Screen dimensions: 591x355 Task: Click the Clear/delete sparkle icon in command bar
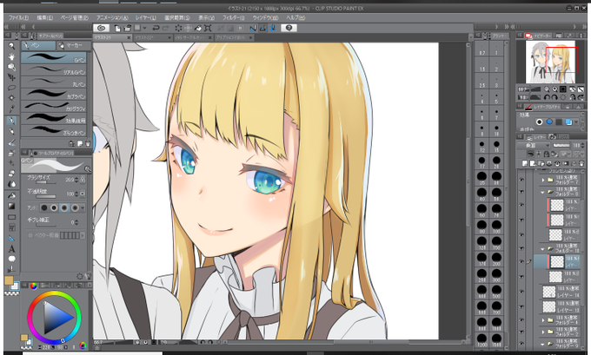pos(178,28)
